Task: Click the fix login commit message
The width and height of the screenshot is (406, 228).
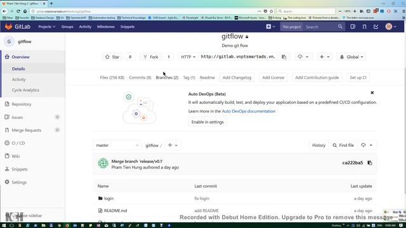Action: coord(202,198)
